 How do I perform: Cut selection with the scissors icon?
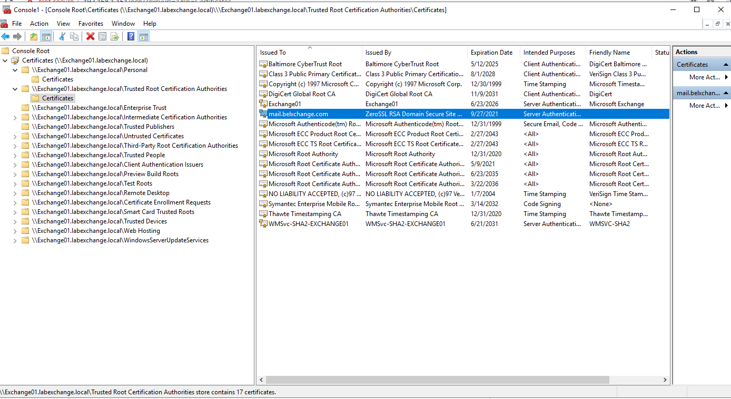tap(62, 36)
